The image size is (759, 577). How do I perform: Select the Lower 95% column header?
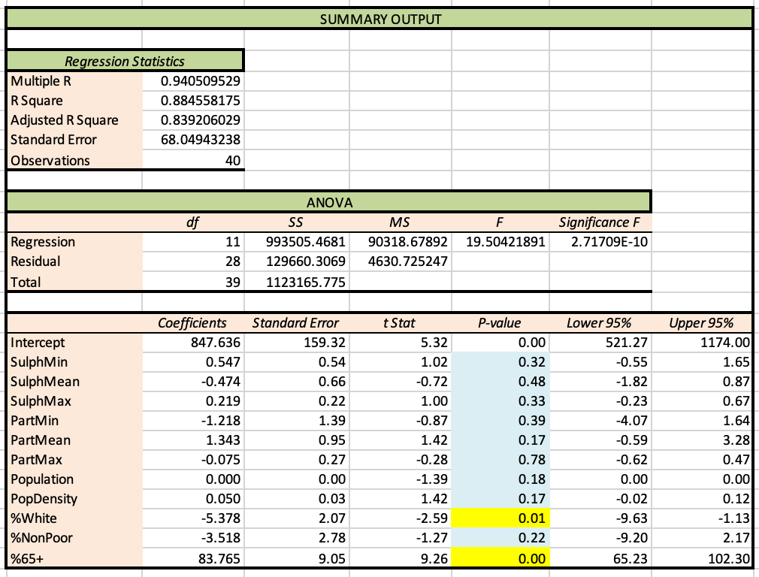click(x=600, y=323)
